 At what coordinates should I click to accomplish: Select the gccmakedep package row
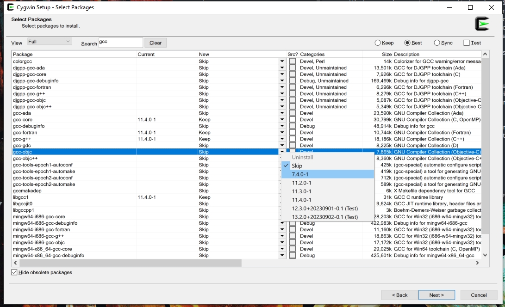tap(246, 190)
